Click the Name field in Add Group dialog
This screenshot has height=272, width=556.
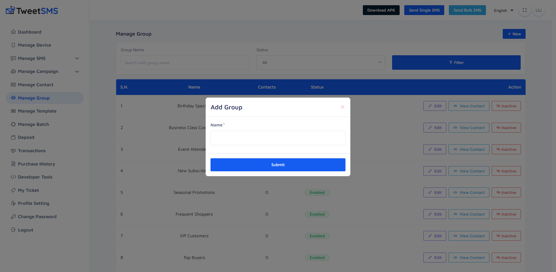[278, 138]
